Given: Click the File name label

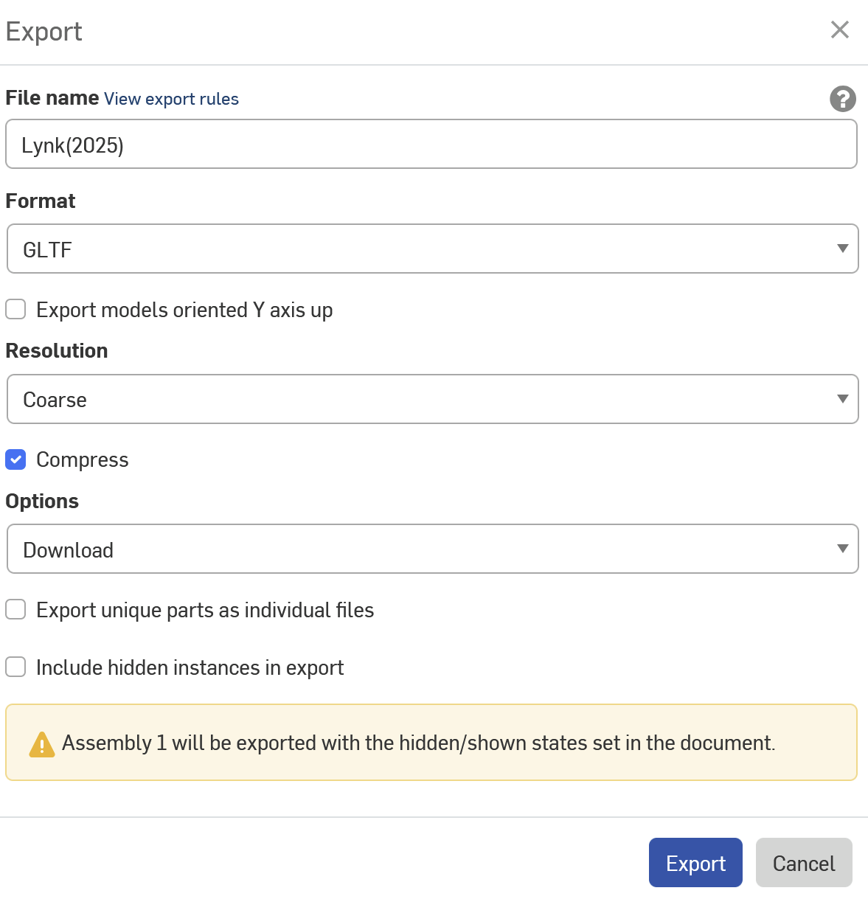Looking at the screenshot, I should tap(52, 97).
